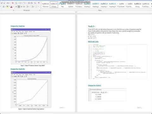Click the Figure 1 caption text
The height and width of the screenshot is (114, 152).
tap(33, 66)
